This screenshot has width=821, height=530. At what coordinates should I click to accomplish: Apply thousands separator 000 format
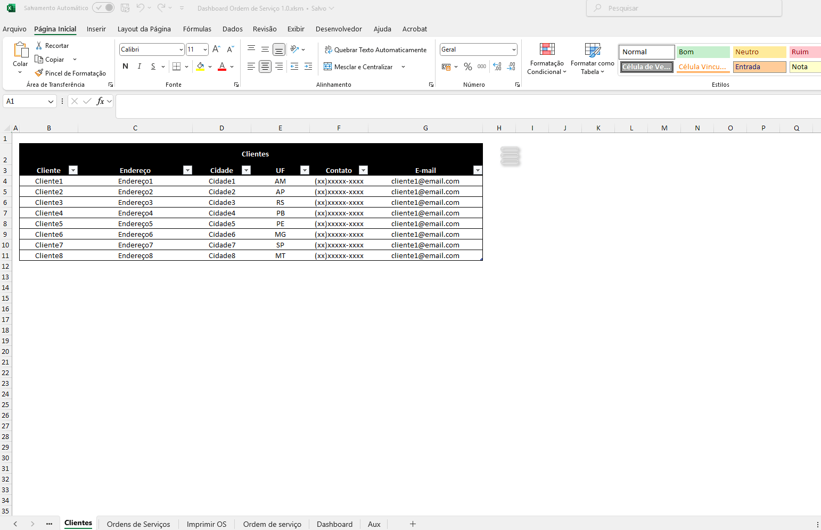click(482, 67)
